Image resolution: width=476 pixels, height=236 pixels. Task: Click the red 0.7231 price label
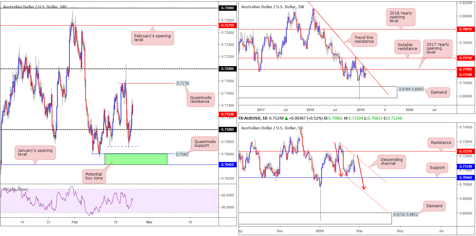(465, 152)
